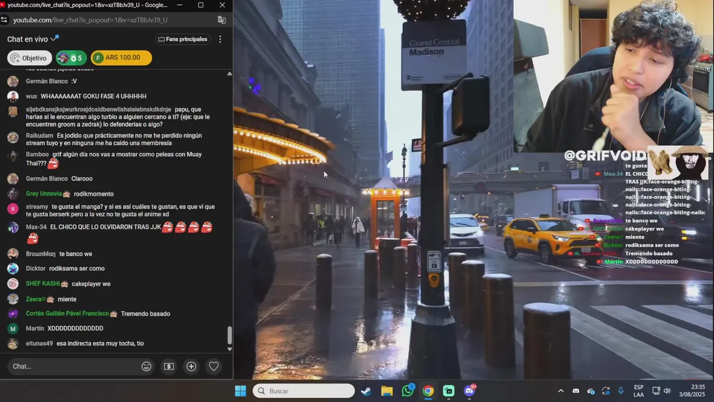Open the Fans principales leaderboard
Image resolution: width=714 pixels, height=402 pixels.
click(182, 39)
